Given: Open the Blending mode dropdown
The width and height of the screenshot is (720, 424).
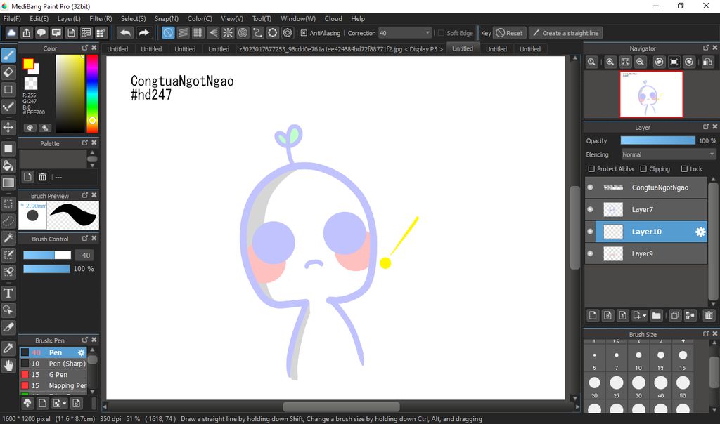Looking at the screenshot, I should [x=669, y=154].
